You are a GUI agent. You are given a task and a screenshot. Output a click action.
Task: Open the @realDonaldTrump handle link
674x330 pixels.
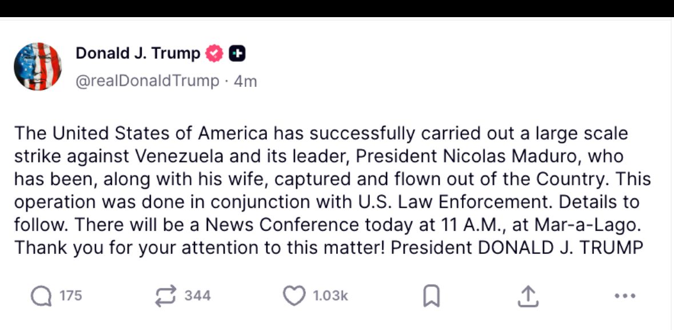pos(147,81)
